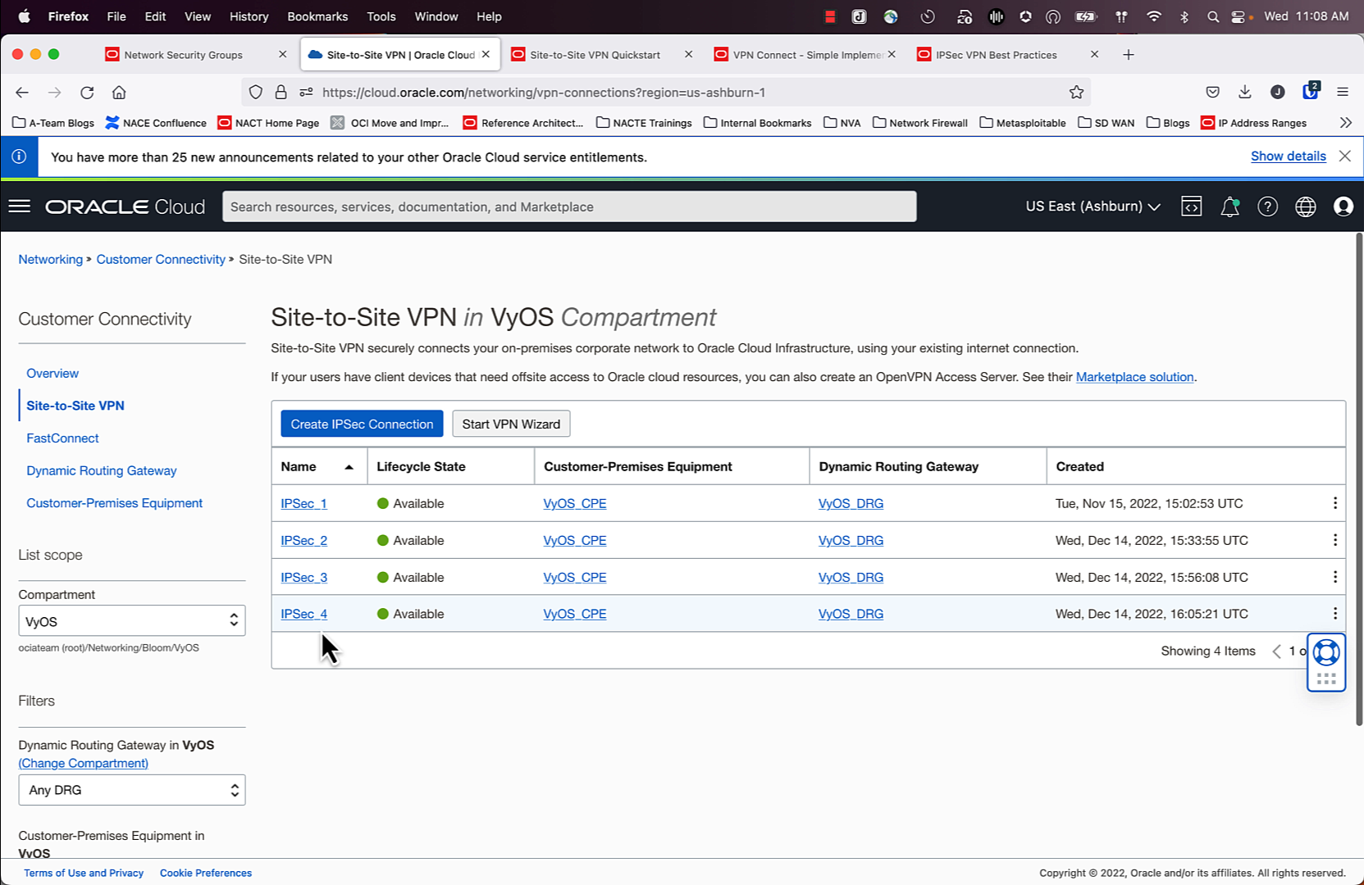Click Create IPSec Connection button
Viewport: 1364px width, 885px height.
362,424
